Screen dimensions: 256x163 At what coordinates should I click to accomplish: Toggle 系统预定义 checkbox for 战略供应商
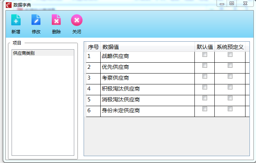click(230, 55)
